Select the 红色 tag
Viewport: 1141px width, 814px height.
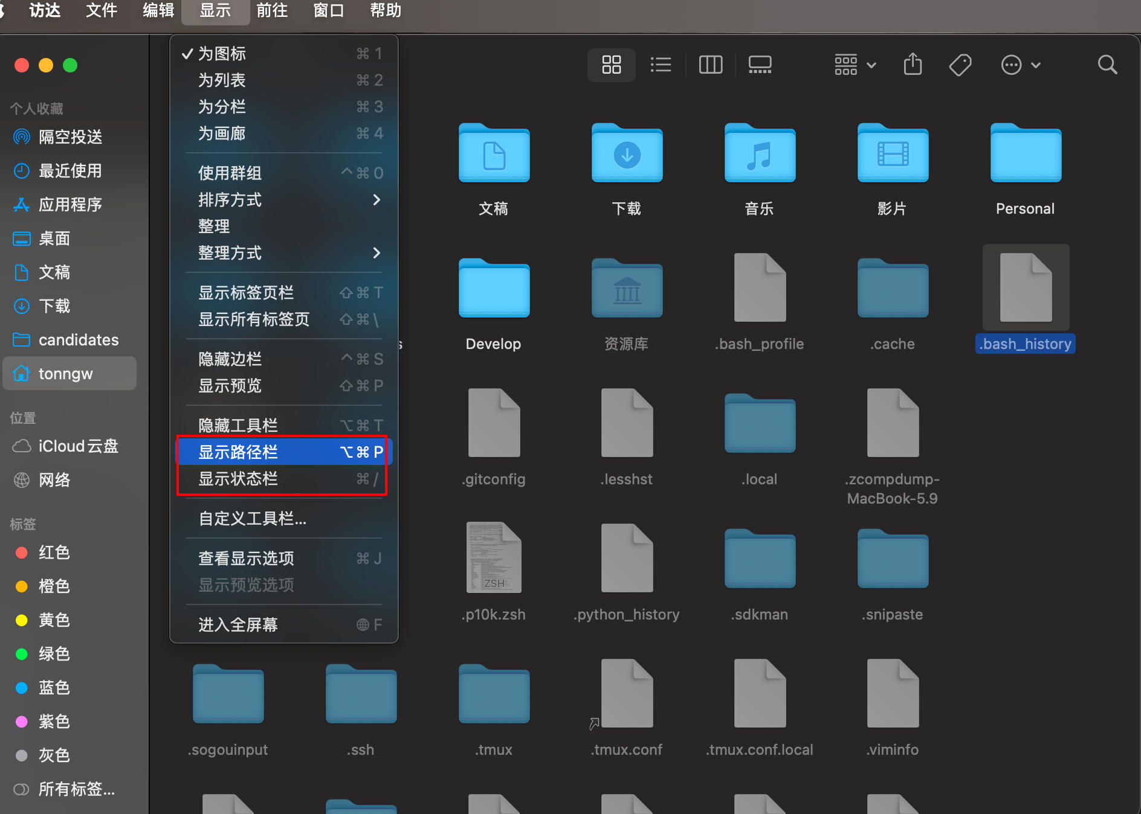pyautogui.click(x=70, y=553)
